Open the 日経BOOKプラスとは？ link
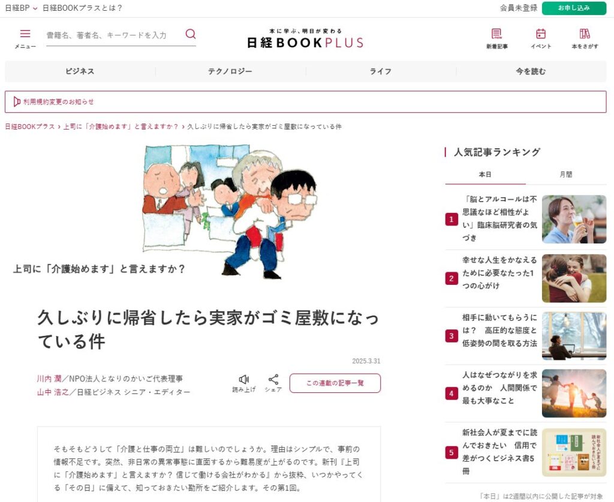The image size is (614, 502). tap(82, 8)
